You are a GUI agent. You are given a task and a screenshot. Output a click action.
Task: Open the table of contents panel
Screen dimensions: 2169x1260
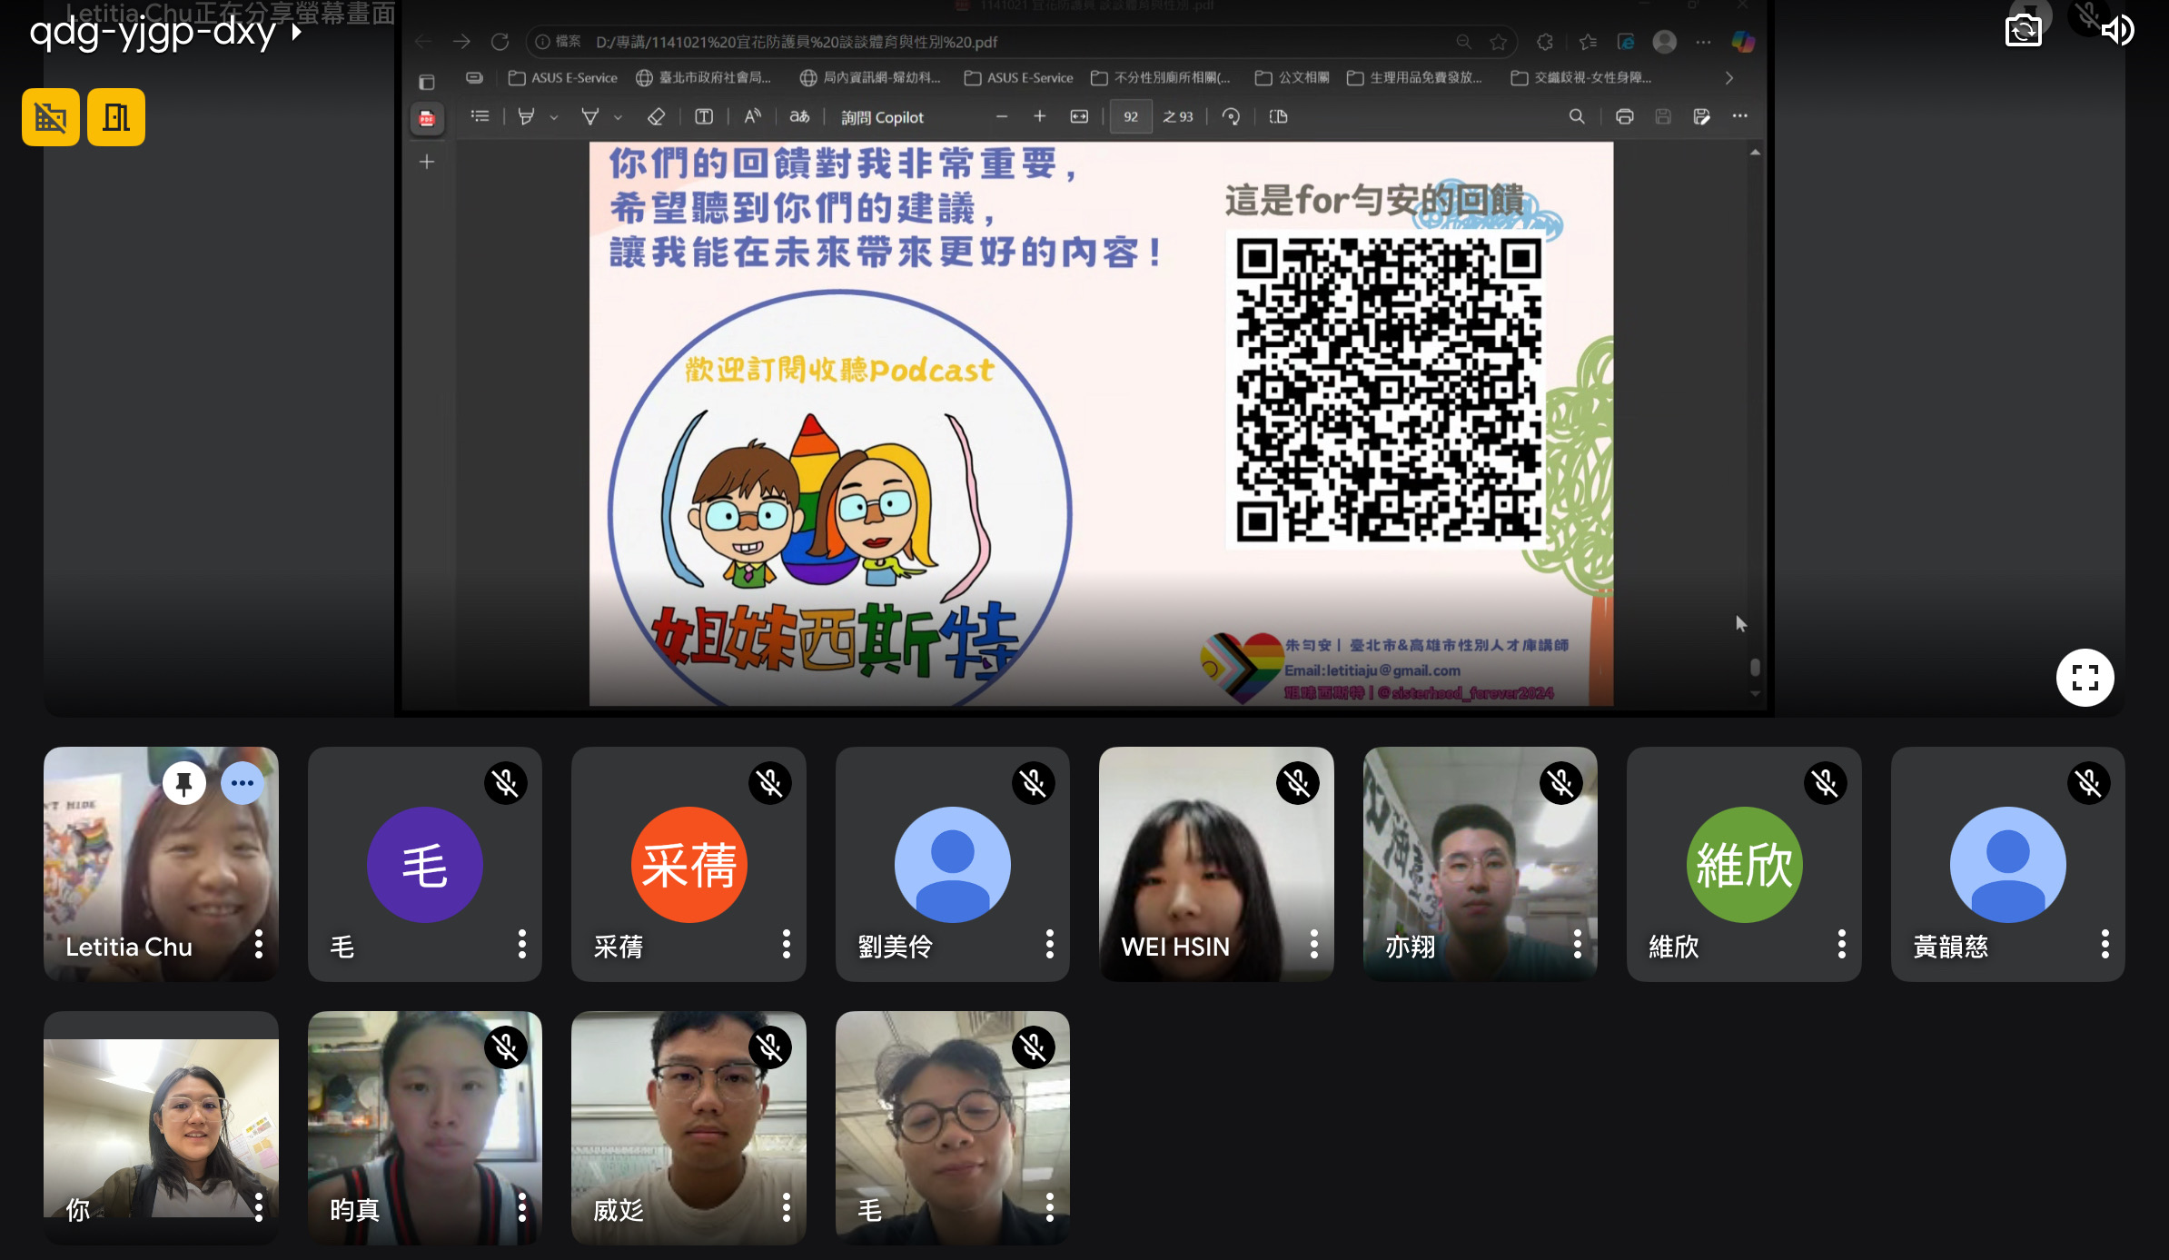480,116
